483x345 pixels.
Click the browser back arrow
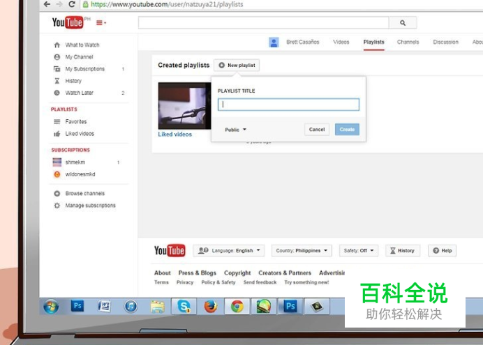[x=47, y=4]
